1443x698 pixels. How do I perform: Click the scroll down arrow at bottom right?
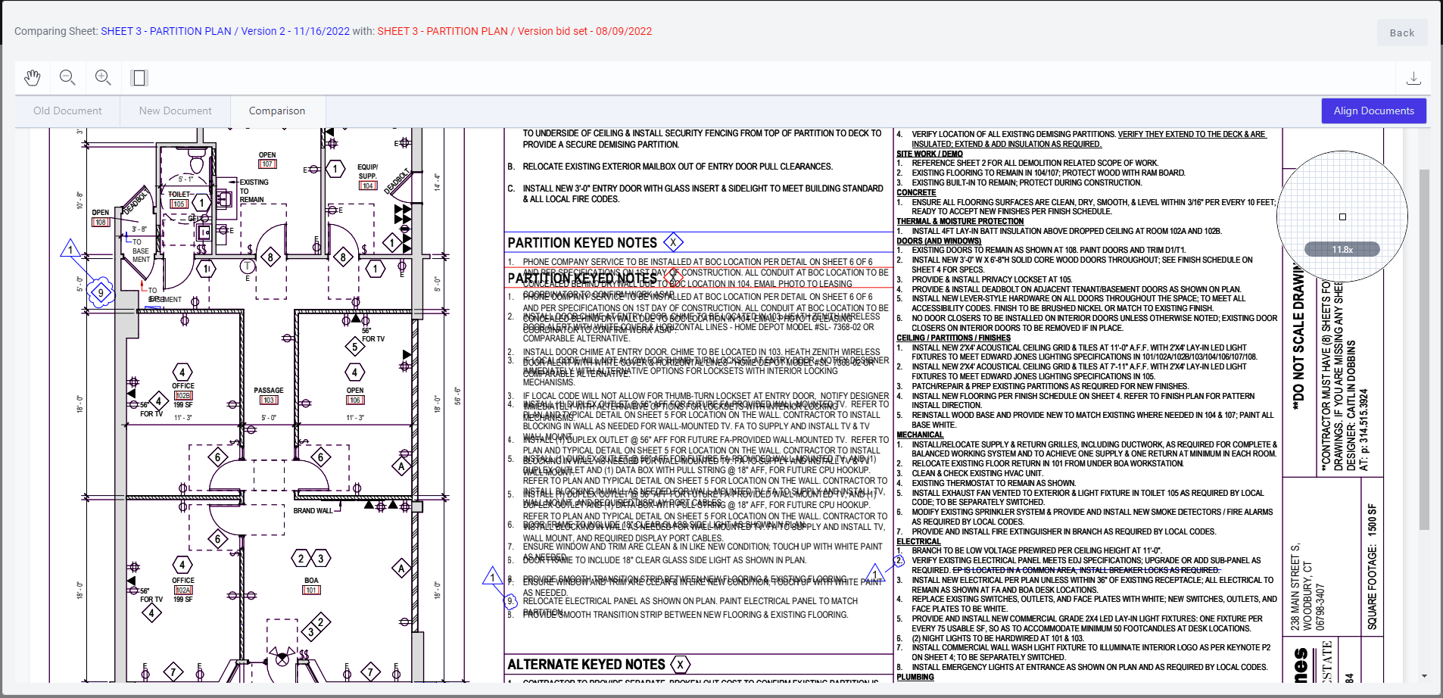point(1423,676)
